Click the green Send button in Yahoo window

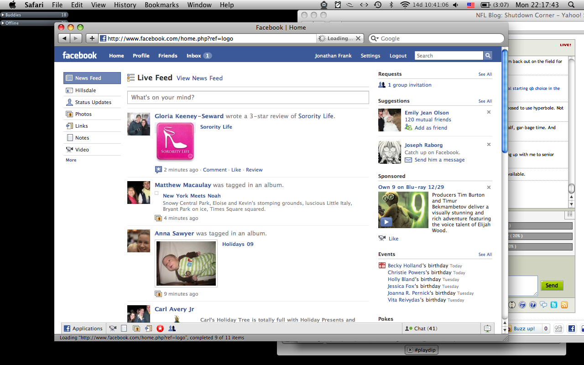tap(552, 286)
